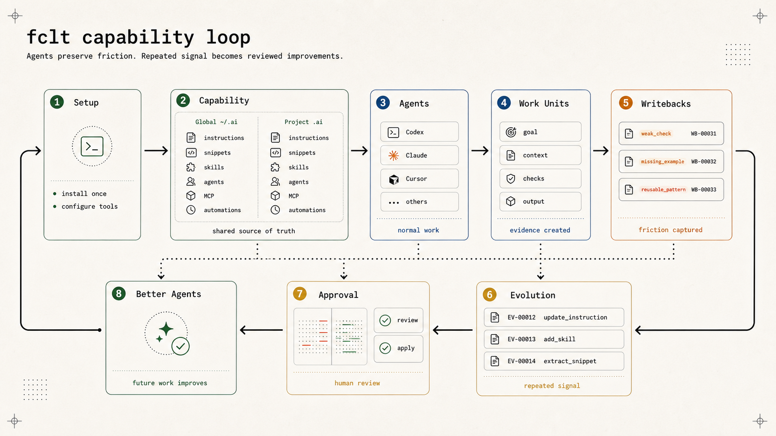Click the document icon beside reusable_pattern
The height and width of the screenshot is (436, 776).
[x=629, y=190]
